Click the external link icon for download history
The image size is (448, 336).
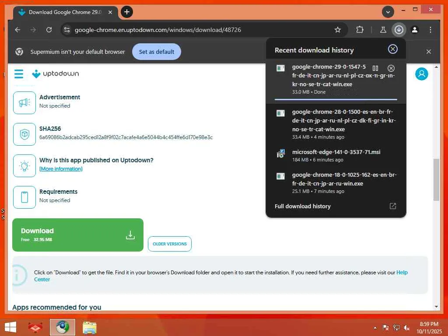[x=392, y=206]
